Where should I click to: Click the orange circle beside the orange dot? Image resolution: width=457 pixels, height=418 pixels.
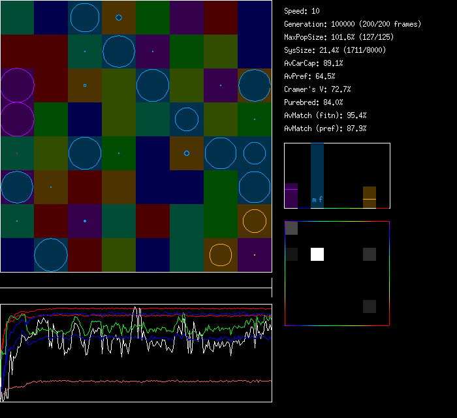tap(221, 255)
